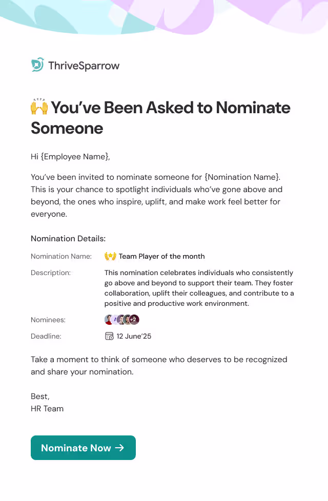This screenshot has height=501, width=328.
Task: Select the calendar icon beside the deadline date
Action: click(x=109, y=336)
